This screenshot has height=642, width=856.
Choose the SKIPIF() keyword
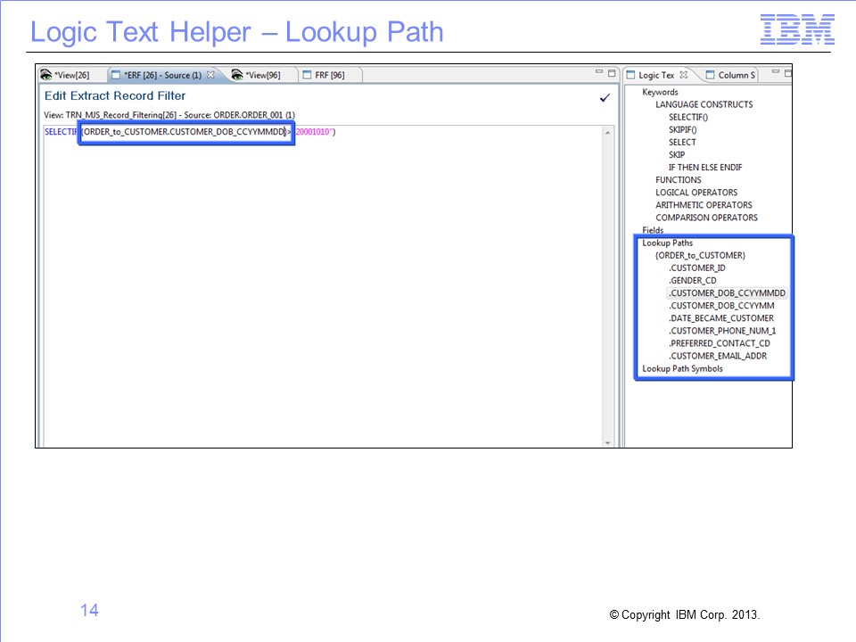point(682,130)
